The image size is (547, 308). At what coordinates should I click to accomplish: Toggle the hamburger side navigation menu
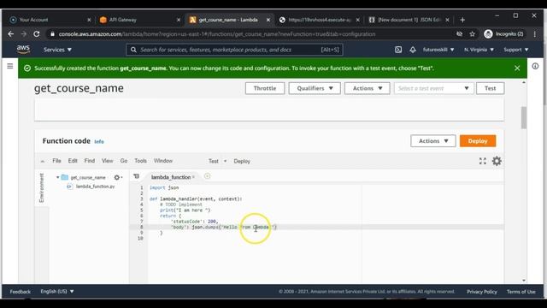pyautogui.click(x=10, y=66)
